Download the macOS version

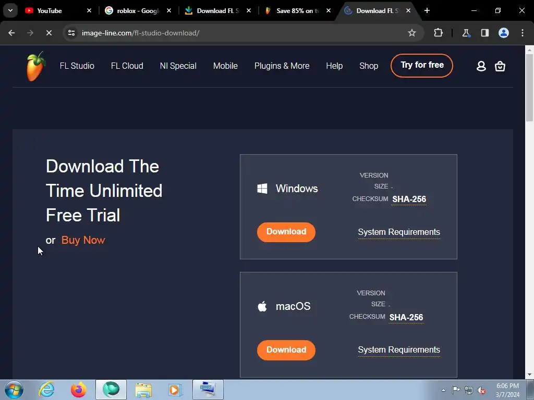point(286,350)
